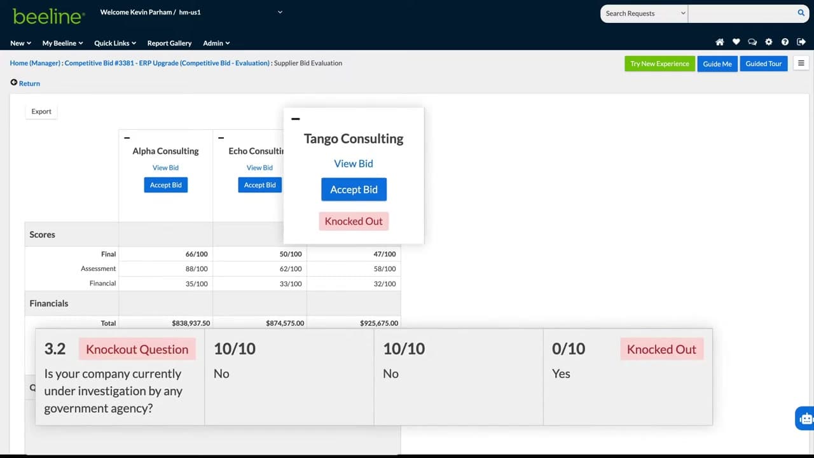814x458 pixels.
Task: View Tango Consulting's bid
Action: tap(354, 163)
